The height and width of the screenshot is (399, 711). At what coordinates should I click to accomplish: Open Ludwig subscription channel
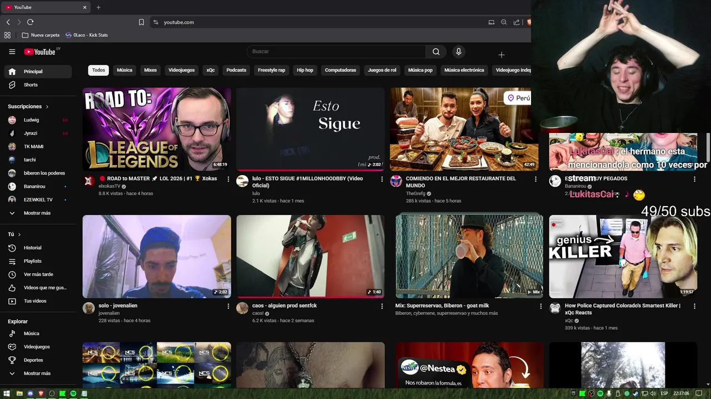[x=38, y=120]
